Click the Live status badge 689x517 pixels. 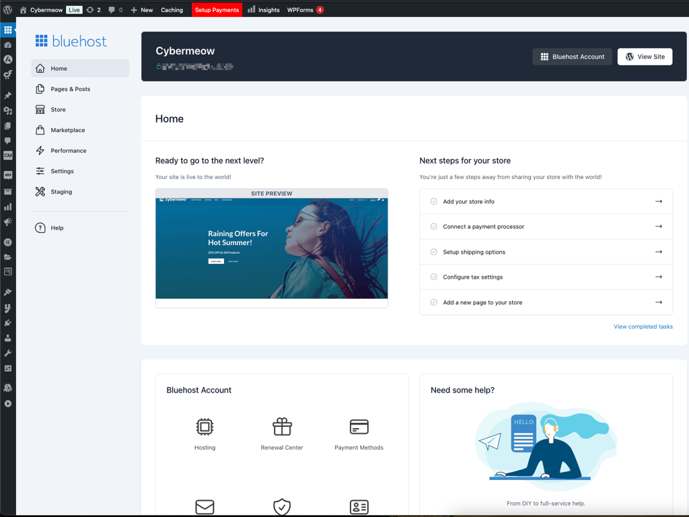tap(74, 9)
